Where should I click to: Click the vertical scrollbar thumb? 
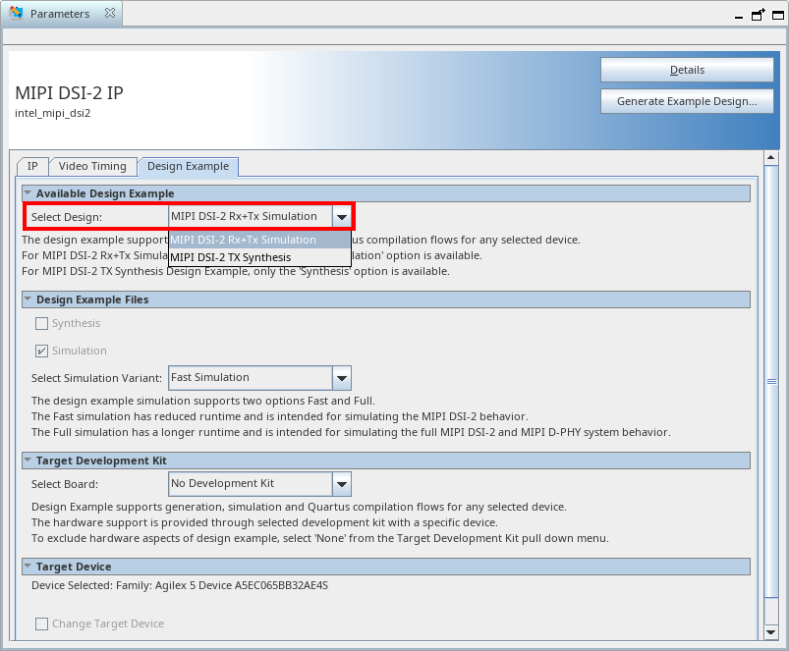tap(771, 382)
